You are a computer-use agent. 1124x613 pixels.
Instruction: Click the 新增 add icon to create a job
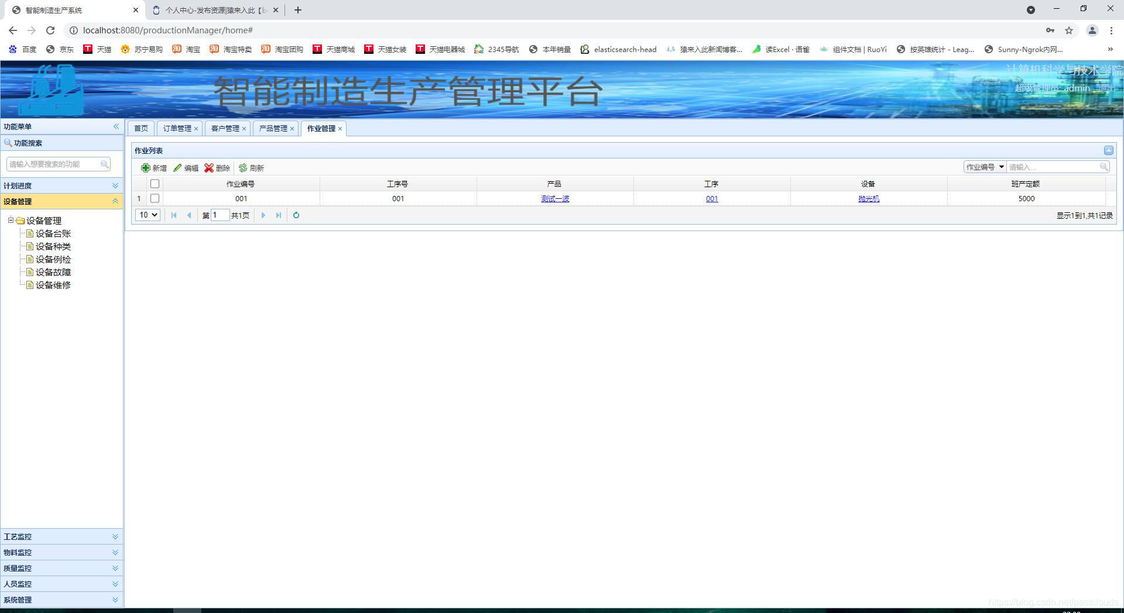coord(146,168)
